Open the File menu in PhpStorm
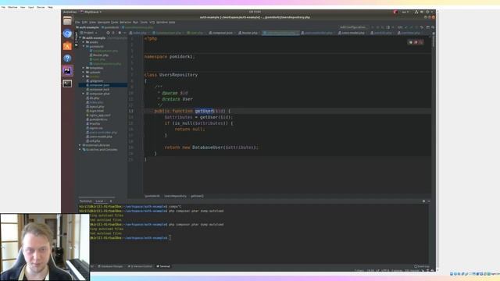Image resolution: width=500 pixels, height=281 pixels. pos(77,23)
